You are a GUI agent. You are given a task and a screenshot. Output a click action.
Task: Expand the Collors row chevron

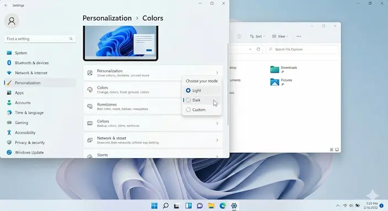[217, 123]
